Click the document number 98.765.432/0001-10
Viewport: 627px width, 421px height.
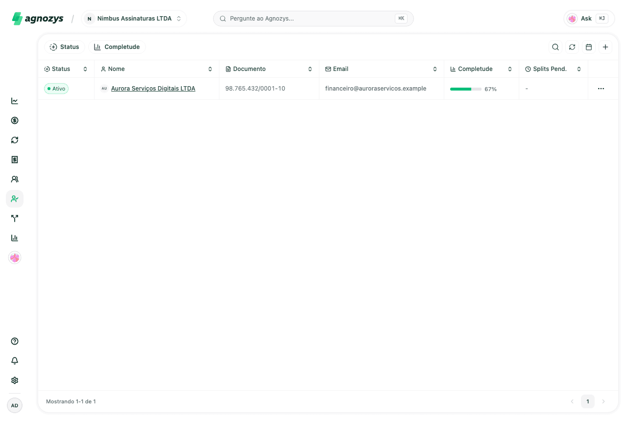point(255,89)
